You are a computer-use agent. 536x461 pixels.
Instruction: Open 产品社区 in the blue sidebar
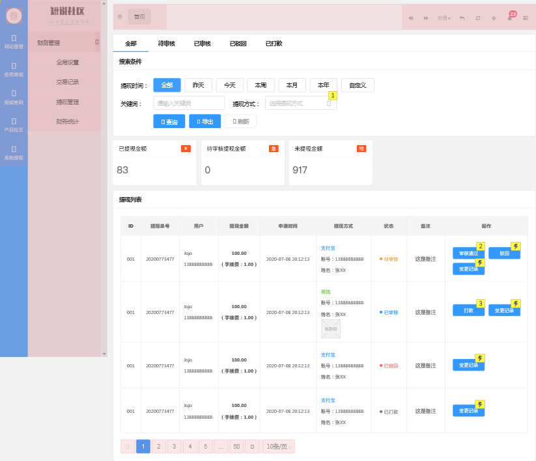14,125
